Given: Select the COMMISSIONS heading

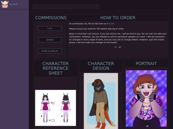Looking at the screenshot, I should (51, 18).
